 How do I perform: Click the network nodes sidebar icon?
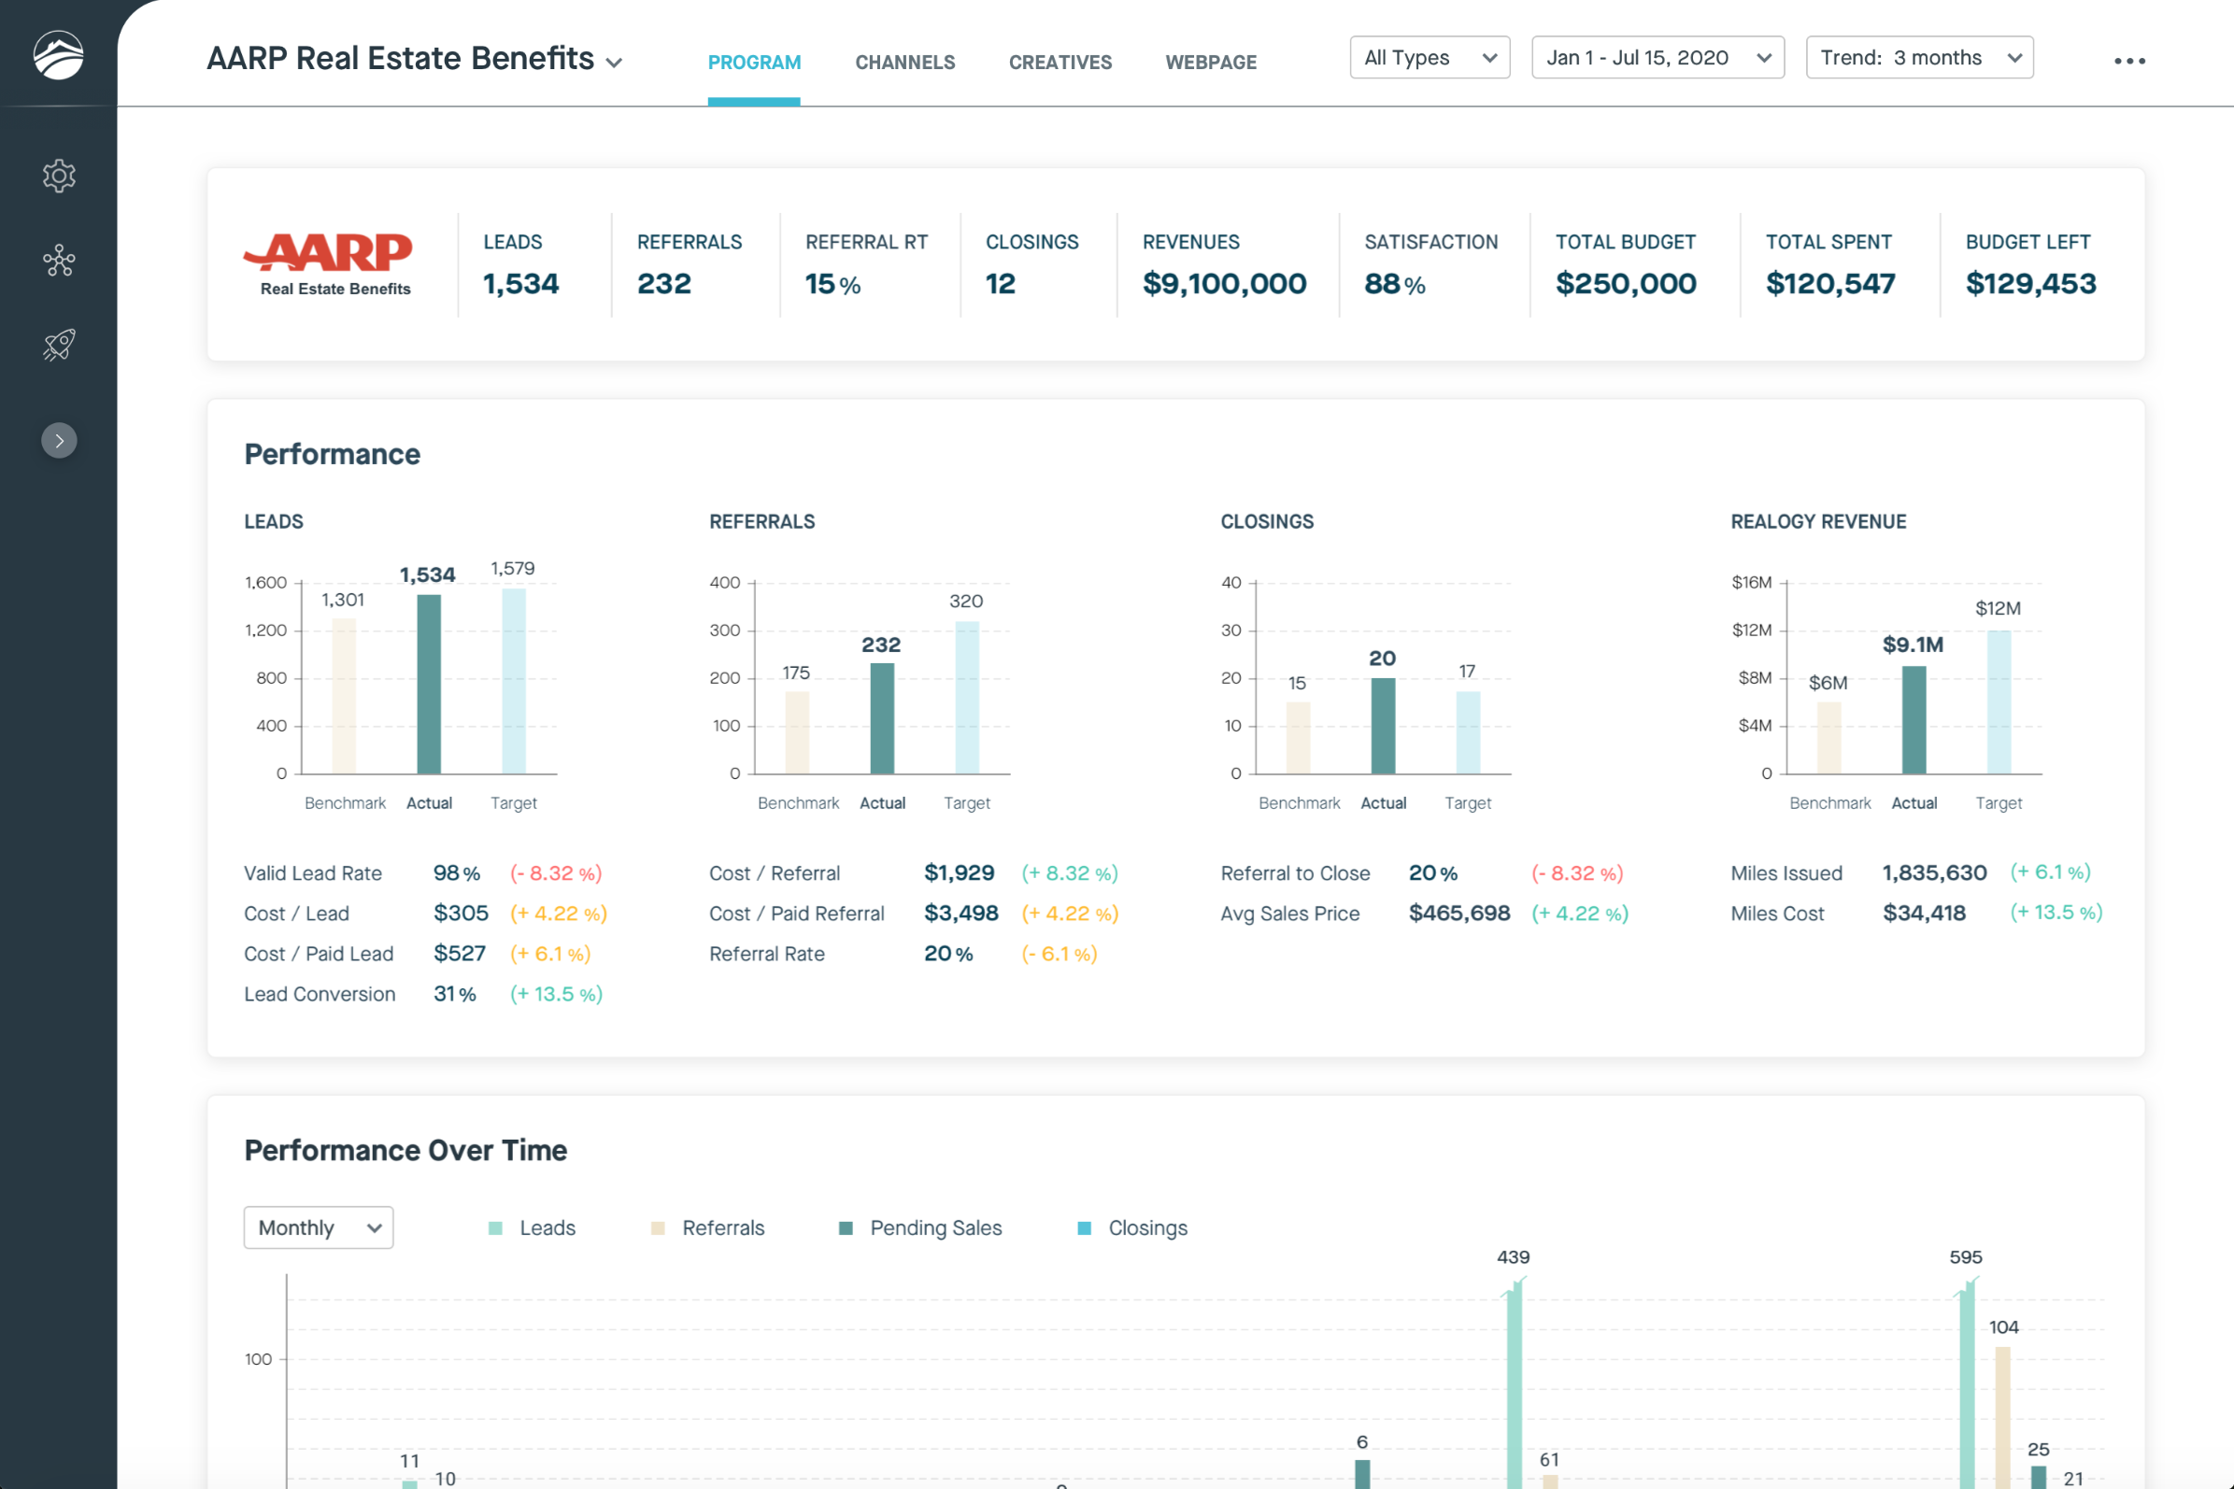tap(59, 261)
